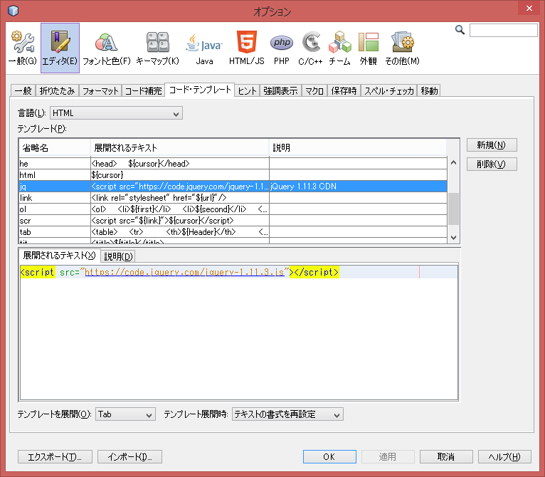
Task: Select the 説明(D) description sub-tab
Action: click(x=118, y=256)
